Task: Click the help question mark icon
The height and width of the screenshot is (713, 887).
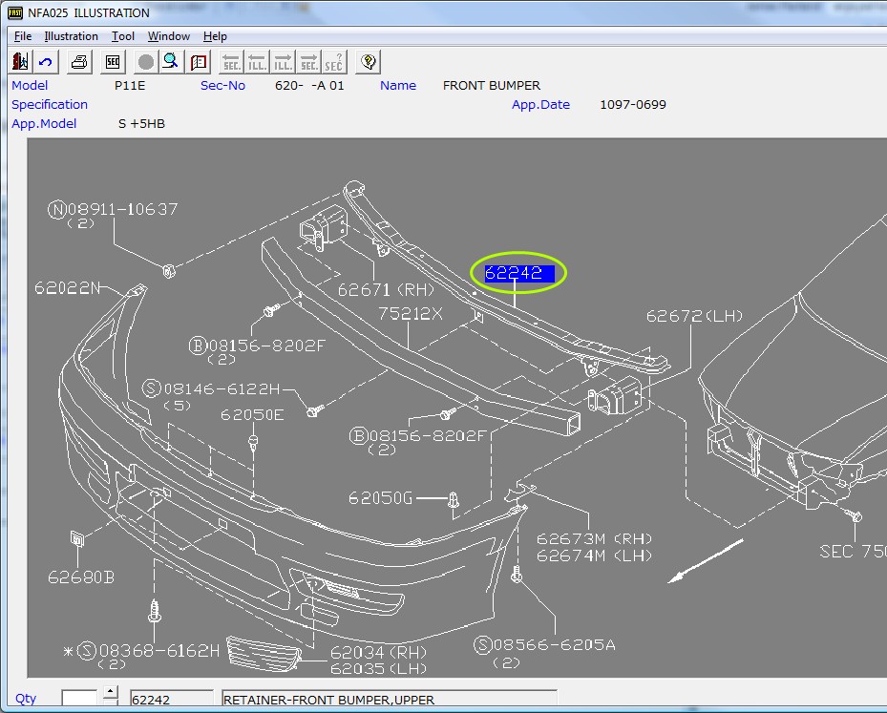Action: tap(369, 63)
